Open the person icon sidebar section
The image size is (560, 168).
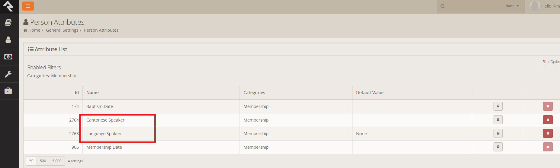(x=8, y=40)
